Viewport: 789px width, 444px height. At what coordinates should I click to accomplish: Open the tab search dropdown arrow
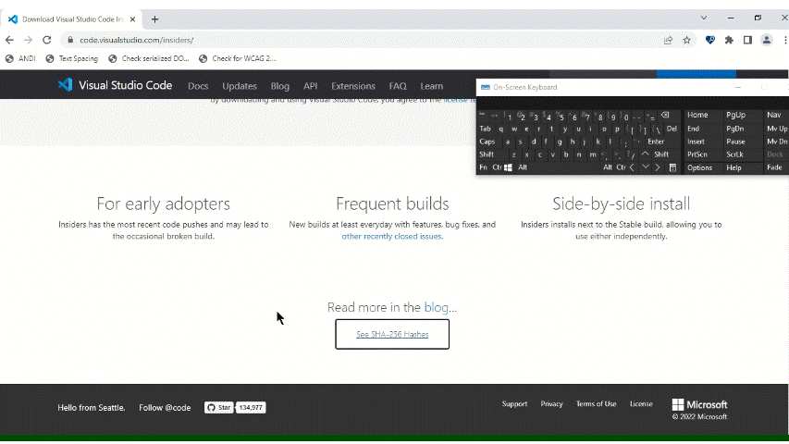pos(704,18)
